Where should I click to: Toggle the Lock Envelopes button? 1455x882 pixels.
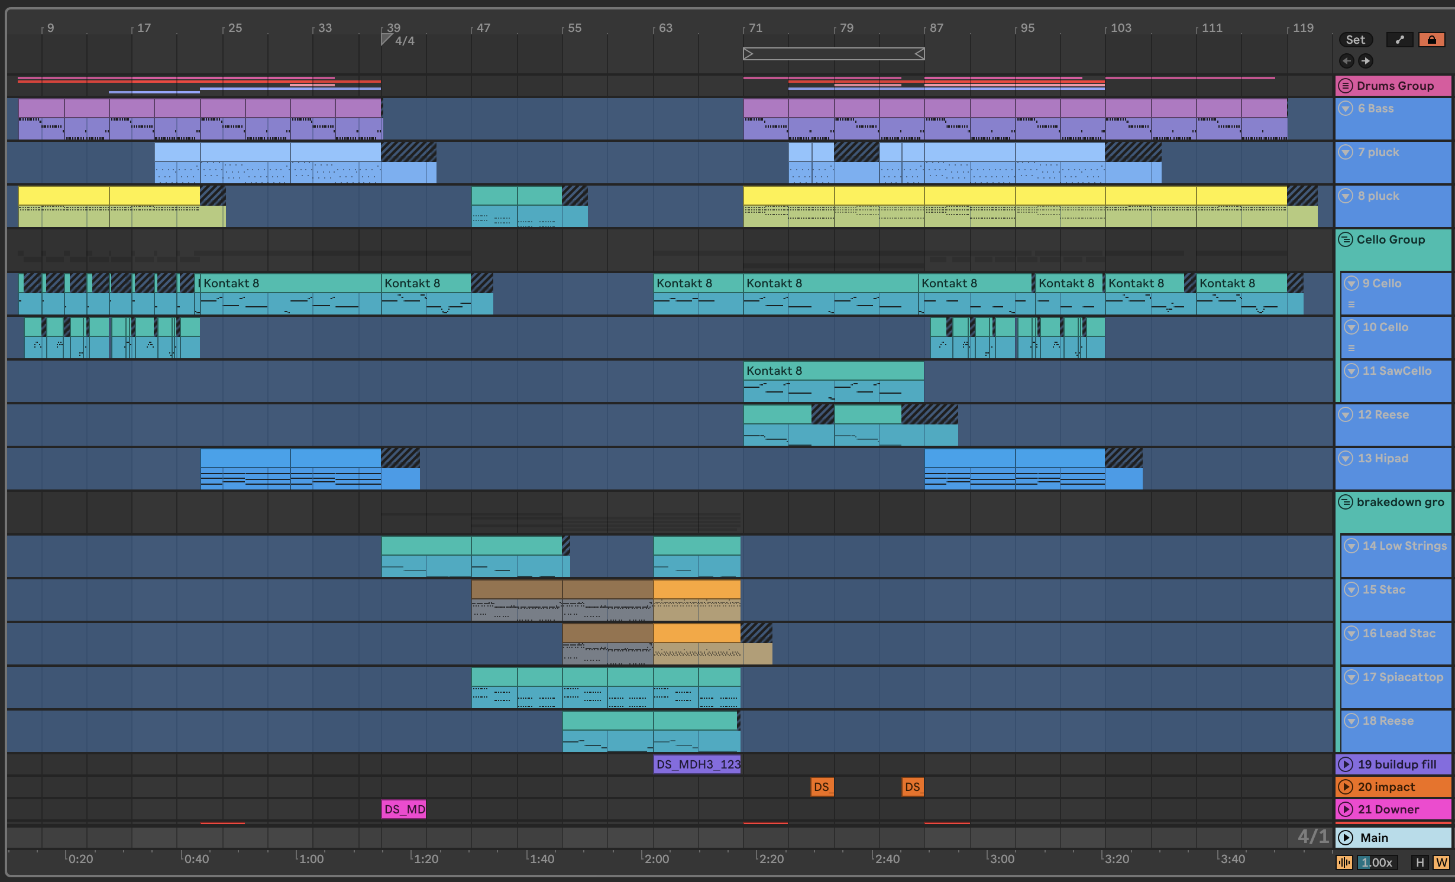point(1431,40)
